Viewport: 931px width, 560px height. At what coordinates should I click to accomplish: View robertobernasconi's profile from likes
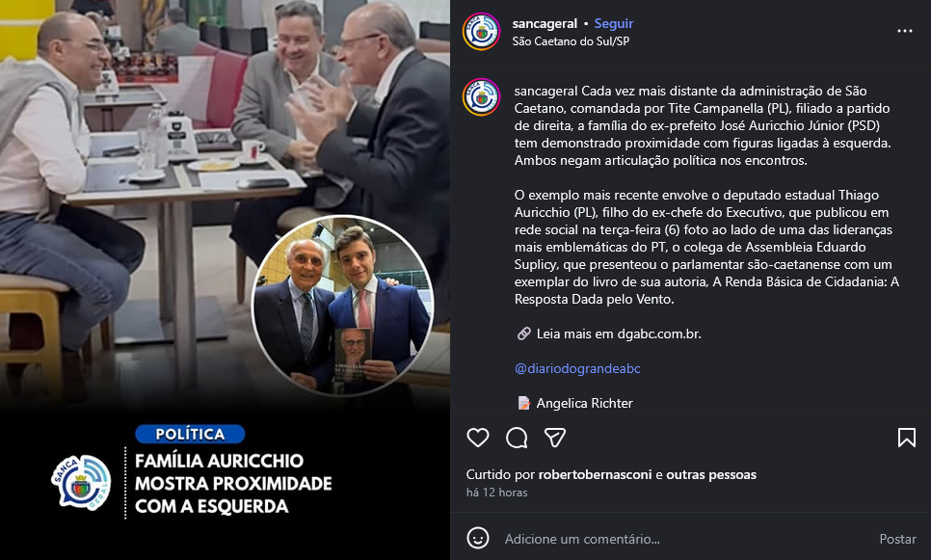[x=595, y=474]
